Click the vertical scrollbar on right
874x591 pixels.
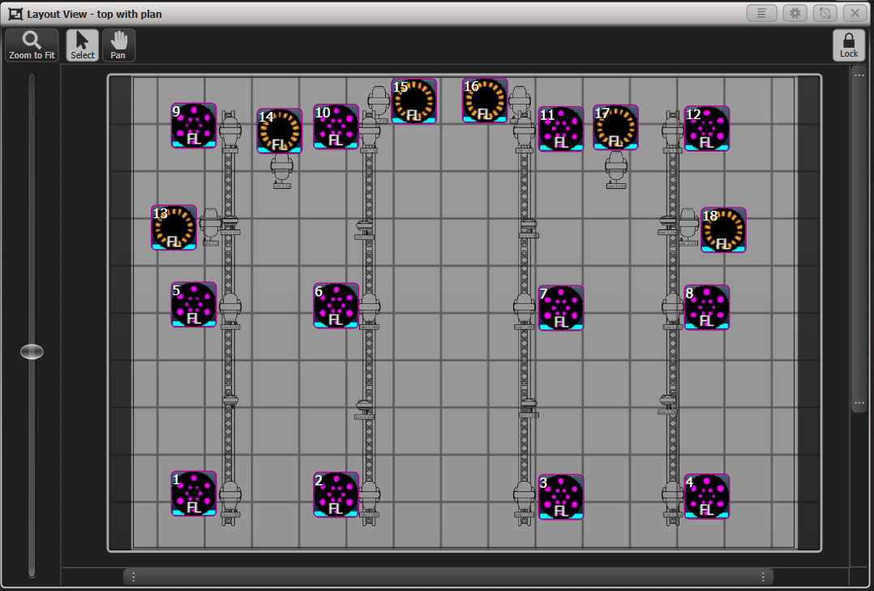click(859, 243)
